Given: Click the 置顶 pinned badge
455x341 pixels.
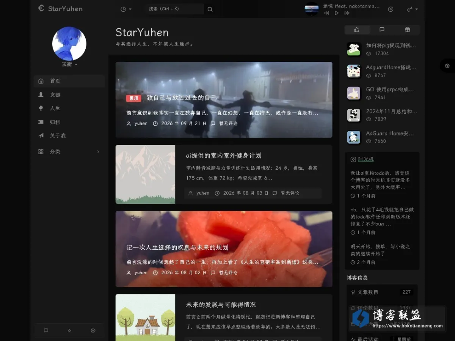Looking at the screenshot, I should tap(133, 98).
